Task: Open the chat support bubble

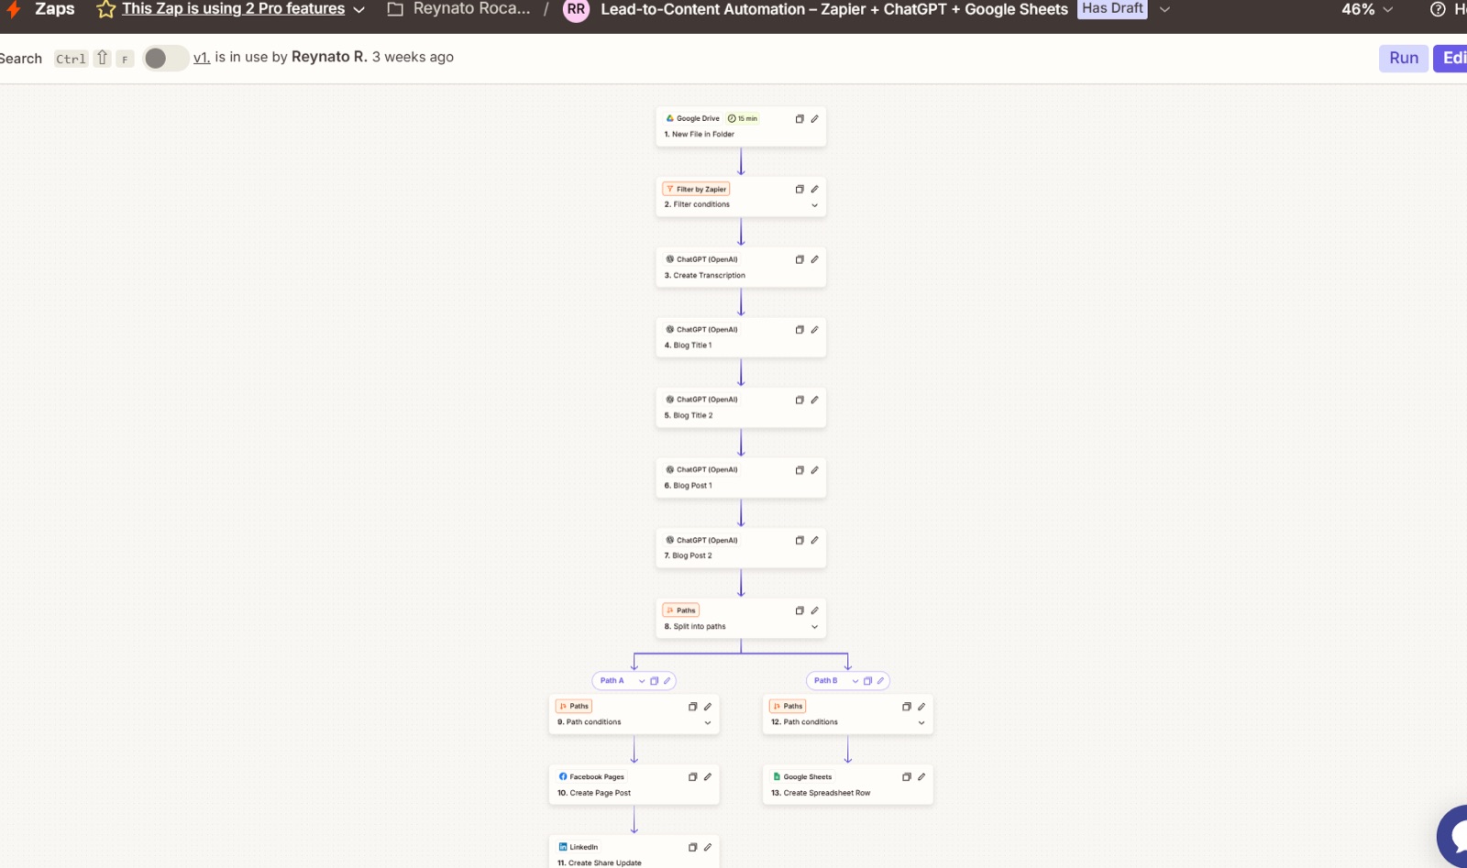Action: [x=1453, y=836]
